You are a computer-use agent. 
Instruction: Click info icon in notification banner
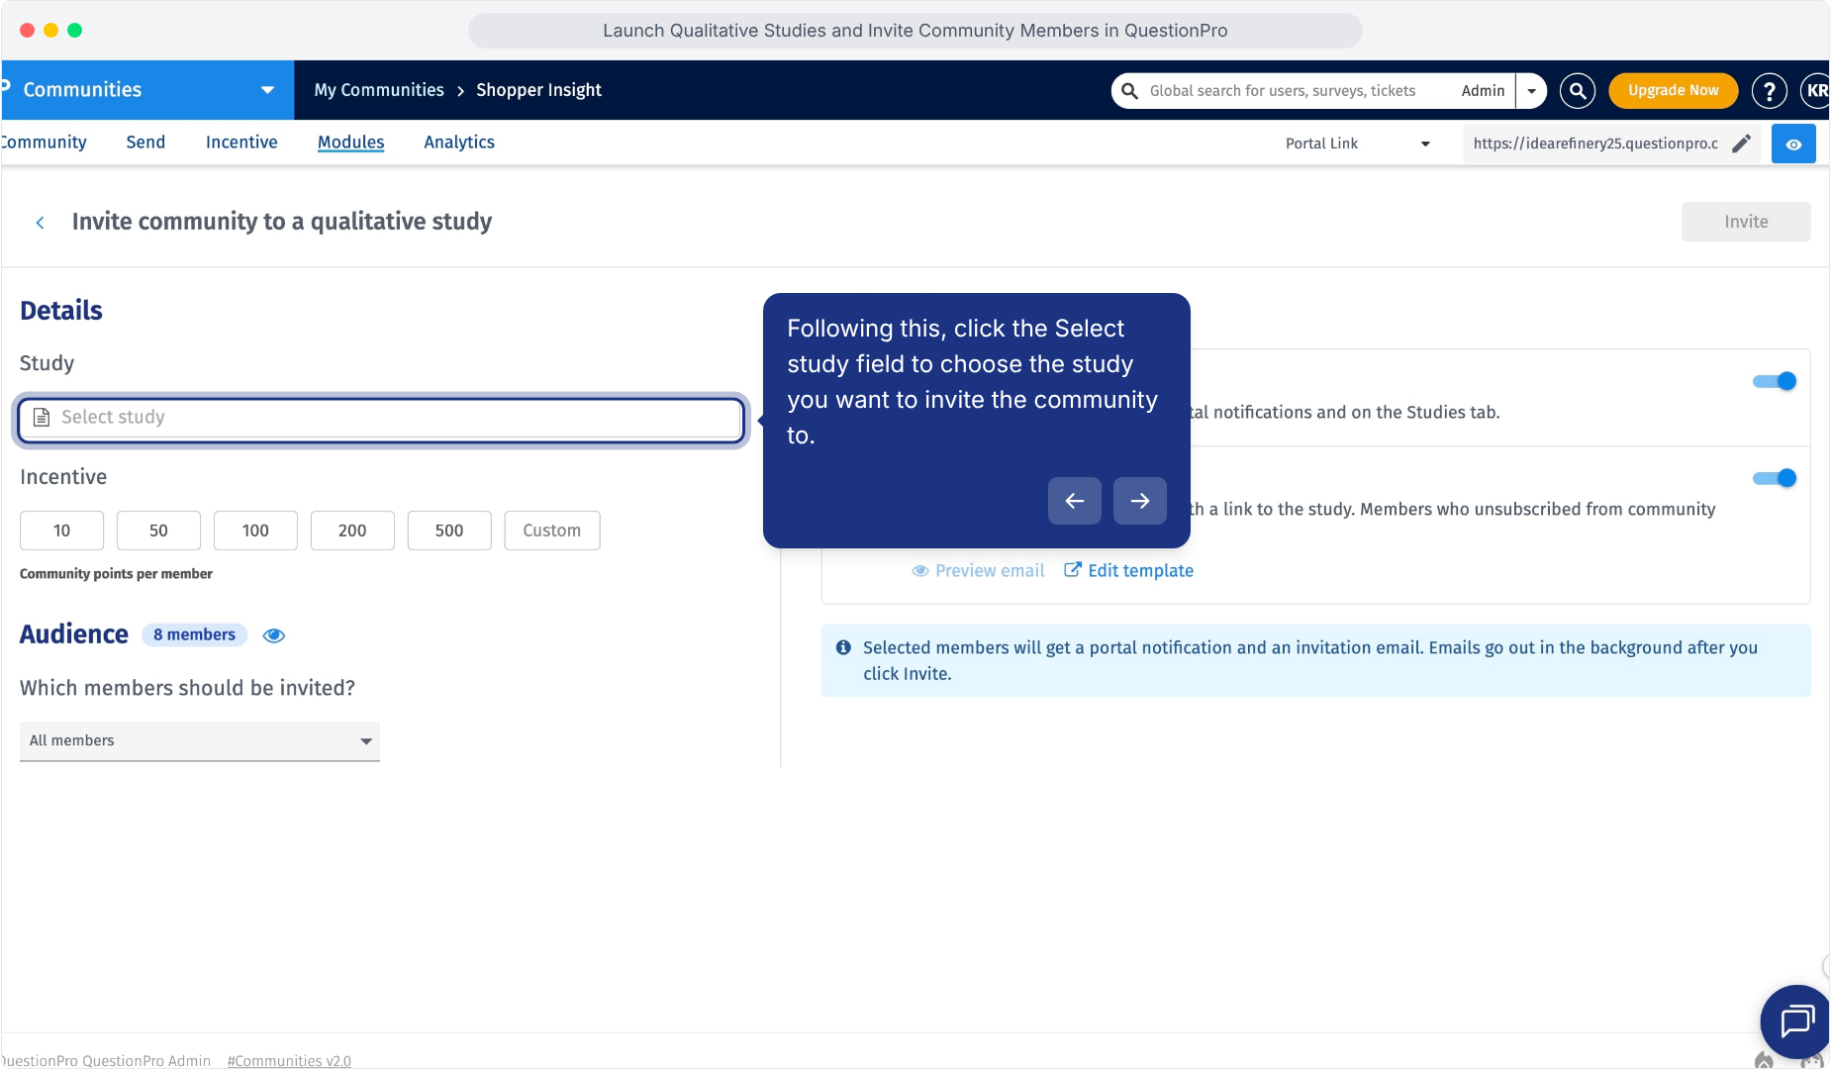(x=843, y=647)
